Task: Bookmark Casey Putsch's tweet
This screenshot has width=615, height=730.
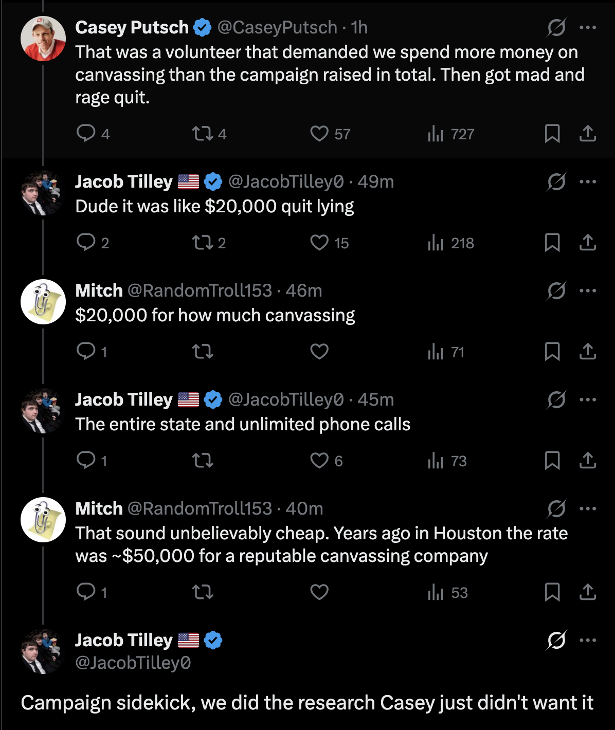Action: 552,134
